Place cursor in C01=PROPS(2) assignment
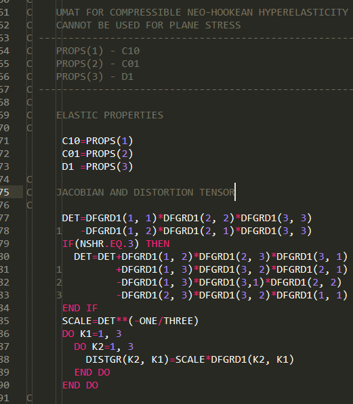The height and width of the screenshot is (404, 353). [x=98, y=154]
